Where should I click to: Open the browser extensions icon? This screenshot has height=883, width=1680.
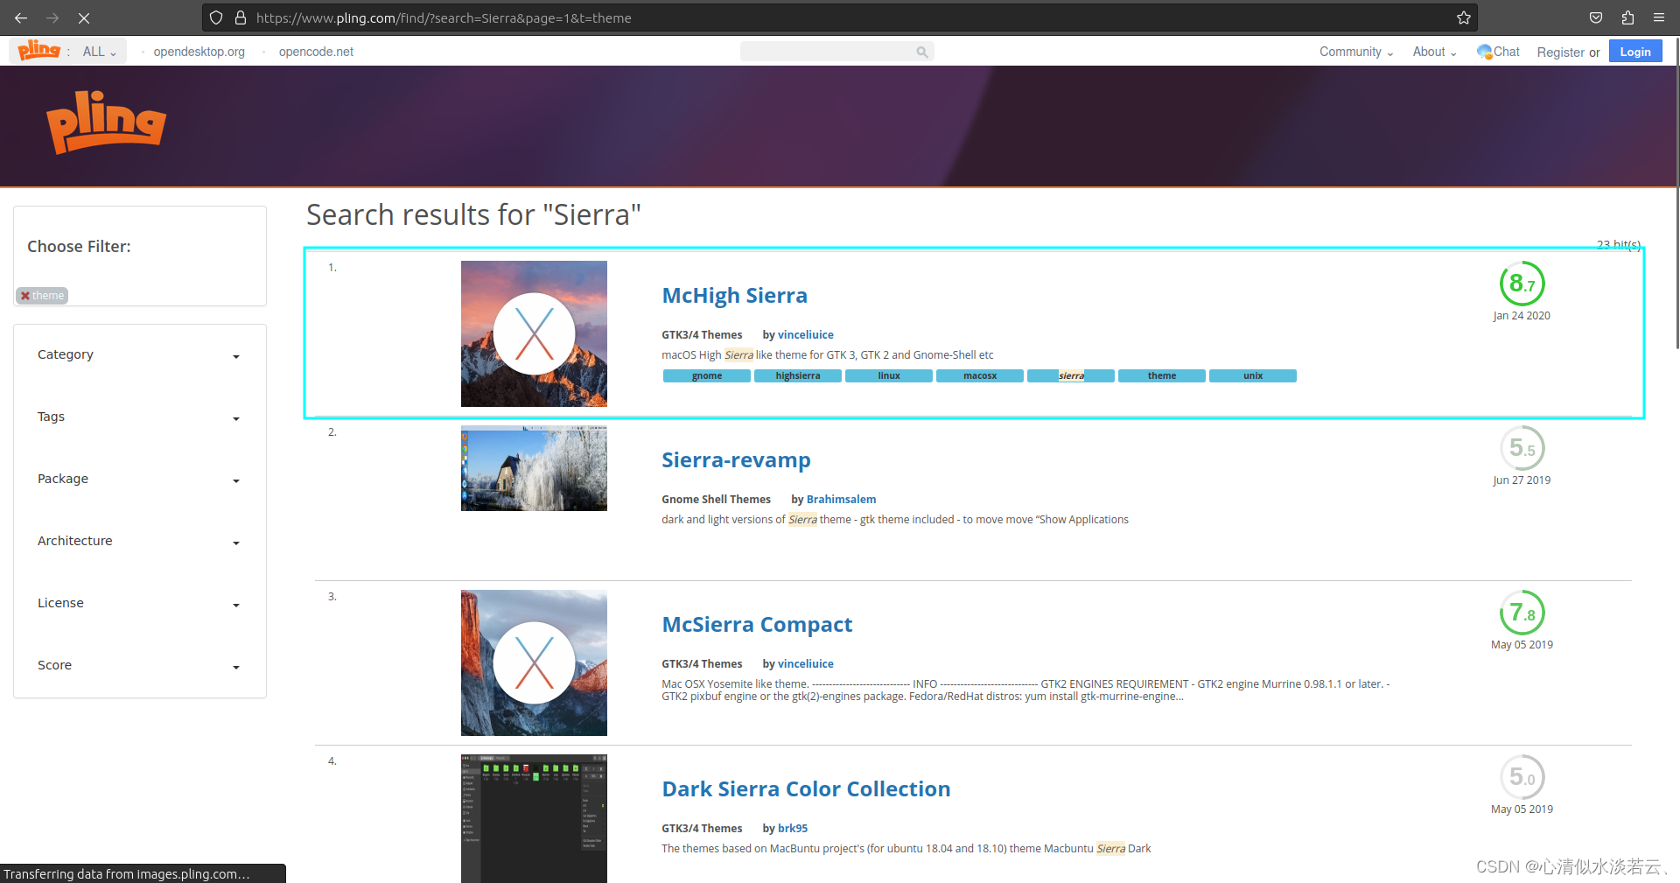coord(1627,18)
